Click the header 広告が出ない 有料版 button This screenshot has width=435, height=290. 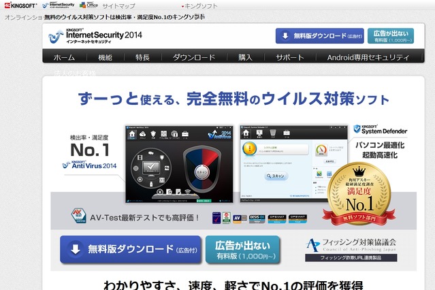tap(391, 36)
